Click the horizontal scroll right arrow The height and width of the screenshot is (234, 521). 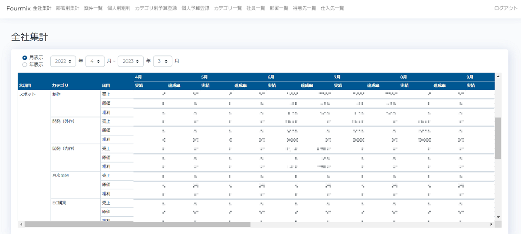(x=491, y=224)
